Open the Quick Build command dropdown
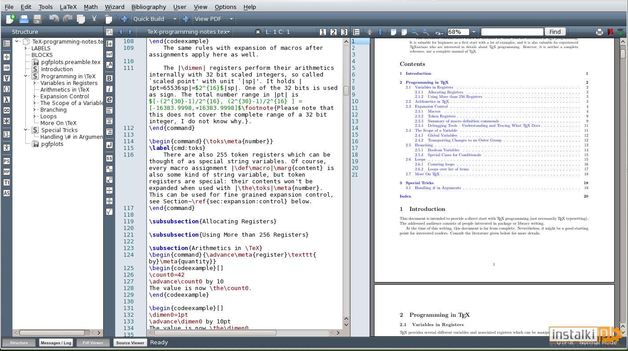 pos(175,19)
